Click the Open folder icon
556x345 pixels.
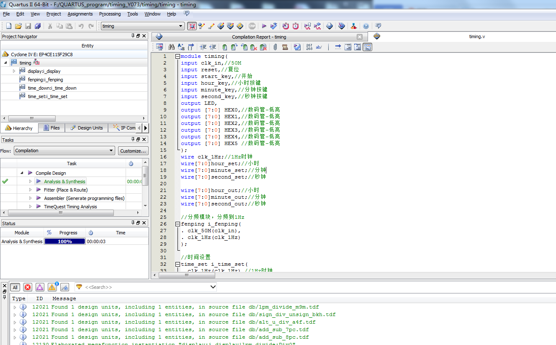coord(18,26)
